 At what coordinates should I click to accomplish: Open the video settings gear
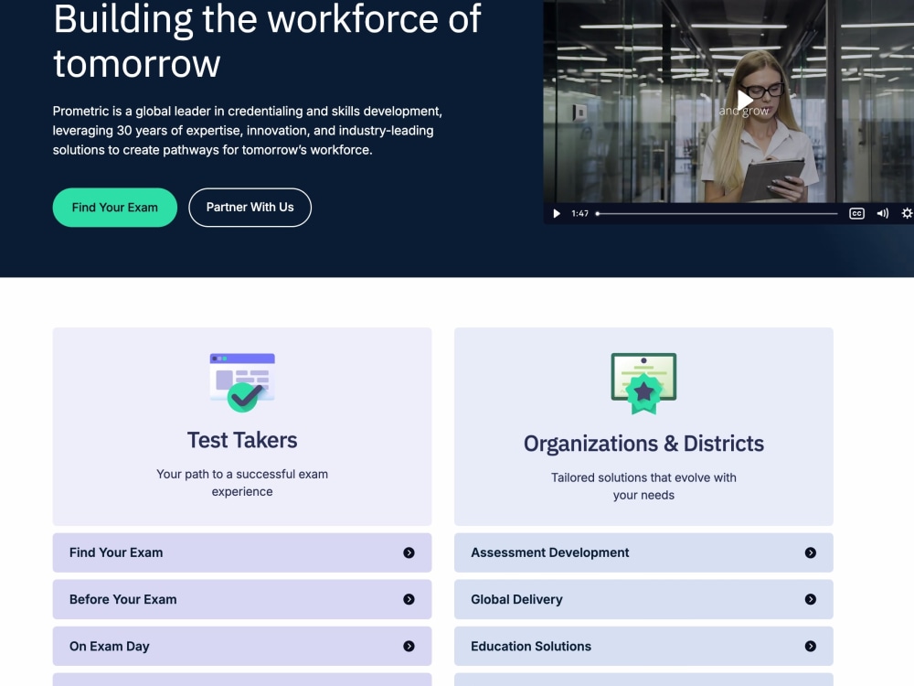[x=907, y=213]
